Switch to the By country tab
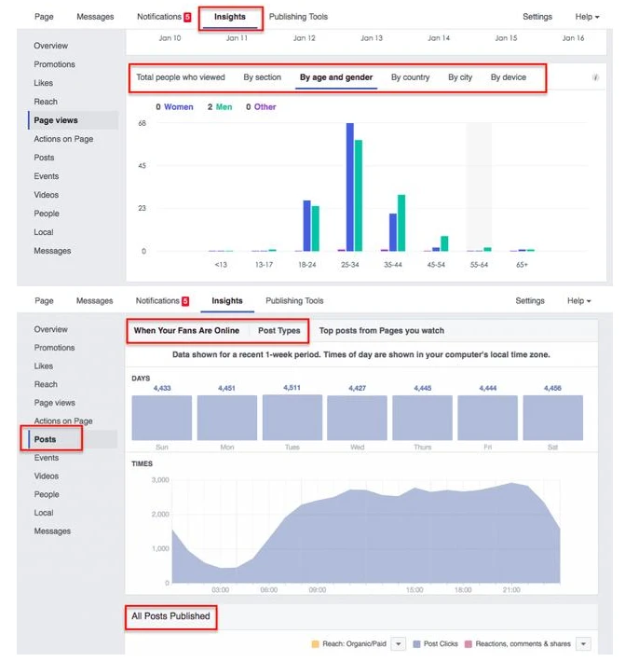Screen dimensions: 625x662 point(411,77)
